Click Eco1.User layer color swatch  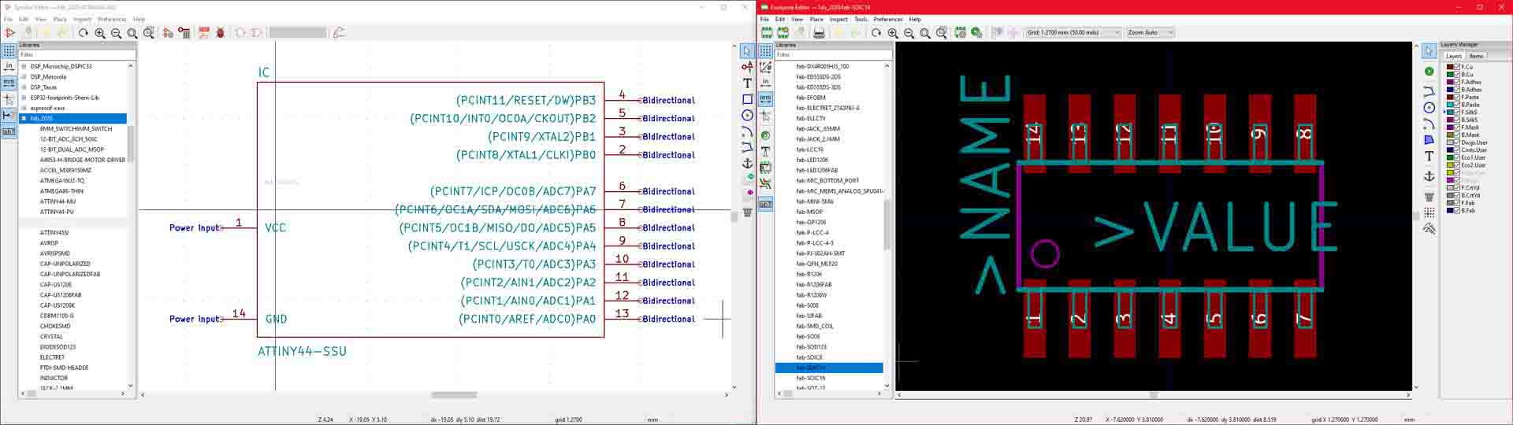pos(1450,157)
